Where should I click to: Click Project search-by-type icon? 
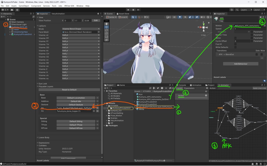154,88
